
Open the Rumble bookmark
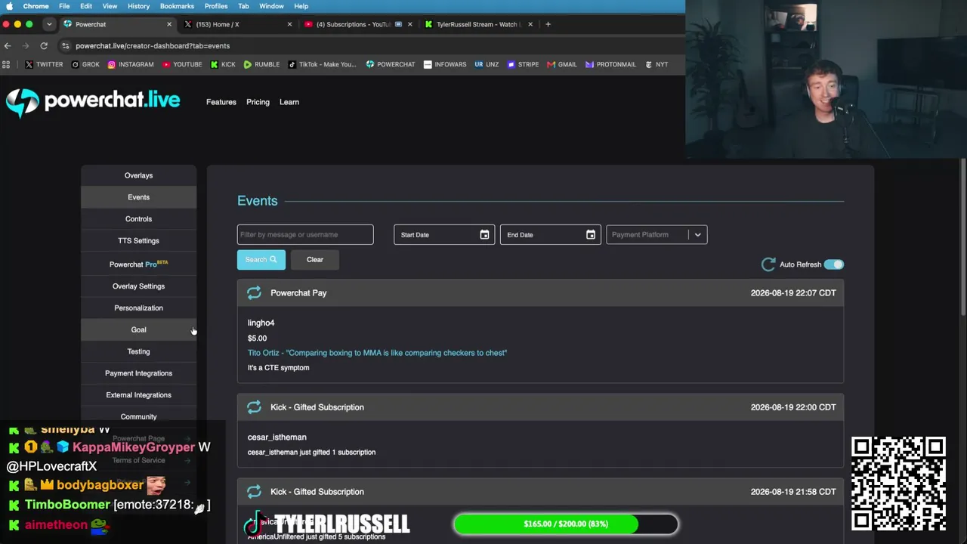point(261,64)
